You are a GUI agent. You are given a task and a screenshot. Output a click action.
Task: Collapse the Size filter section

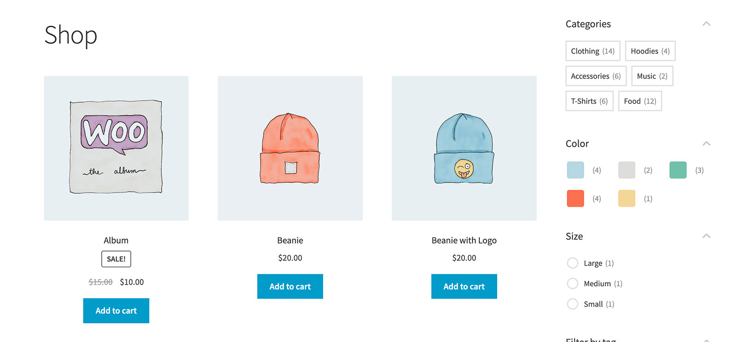coord(706,236)
